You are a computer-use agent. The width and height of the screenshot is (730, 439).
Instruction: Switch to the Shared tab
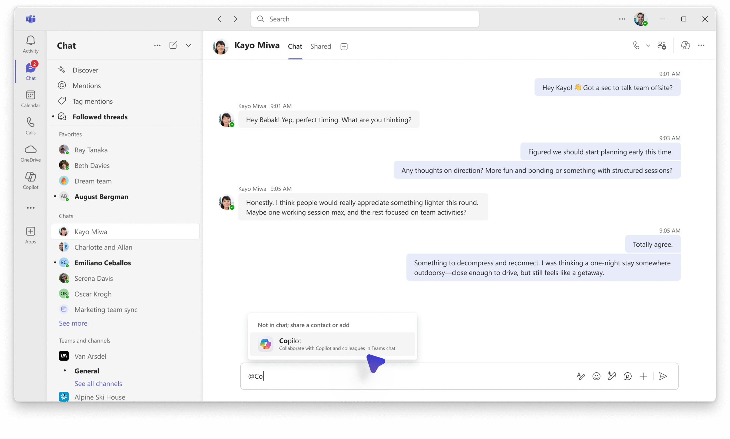click(x=321, y=46)
